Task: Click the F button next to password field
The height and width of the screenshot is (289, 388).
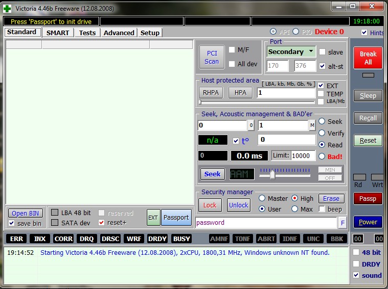Action: (342, 223)
